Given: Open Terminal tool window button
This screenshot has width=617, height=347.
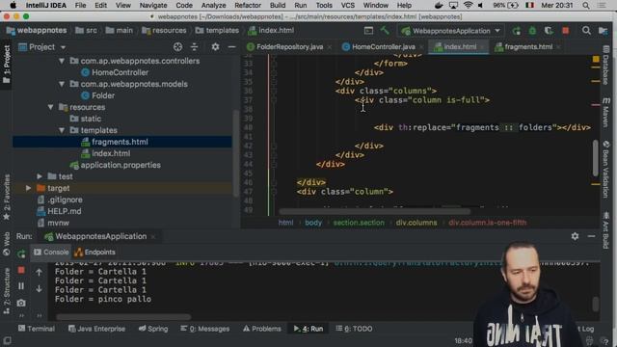Looking at the screenshot, I should 37,329.
